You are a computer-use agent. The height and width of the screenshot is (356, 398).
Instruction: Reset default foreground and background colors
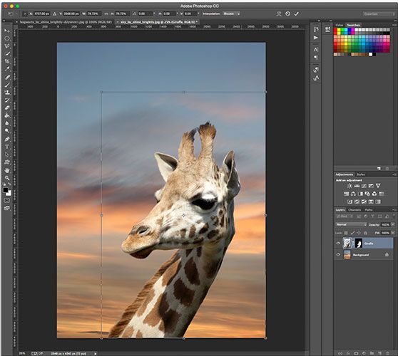4,184
